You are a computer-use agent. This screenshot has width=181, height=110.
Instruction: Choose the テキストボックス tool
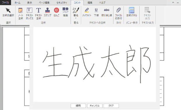coord(29,13)
